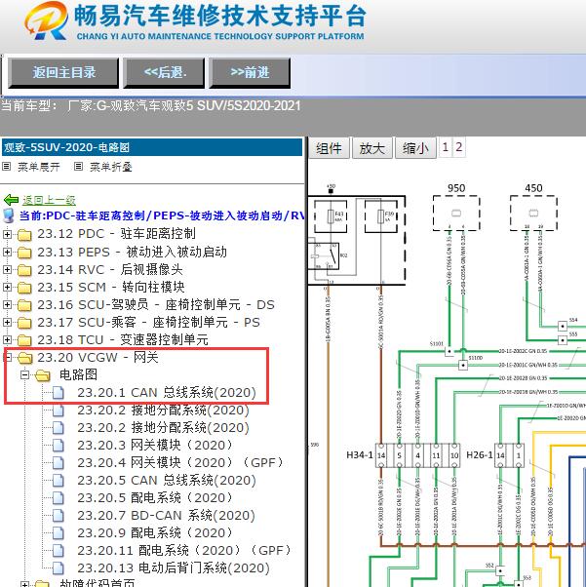Click 菜单展开 to expand all menus
Screen dimensions: 586x587
pos(39,167)
